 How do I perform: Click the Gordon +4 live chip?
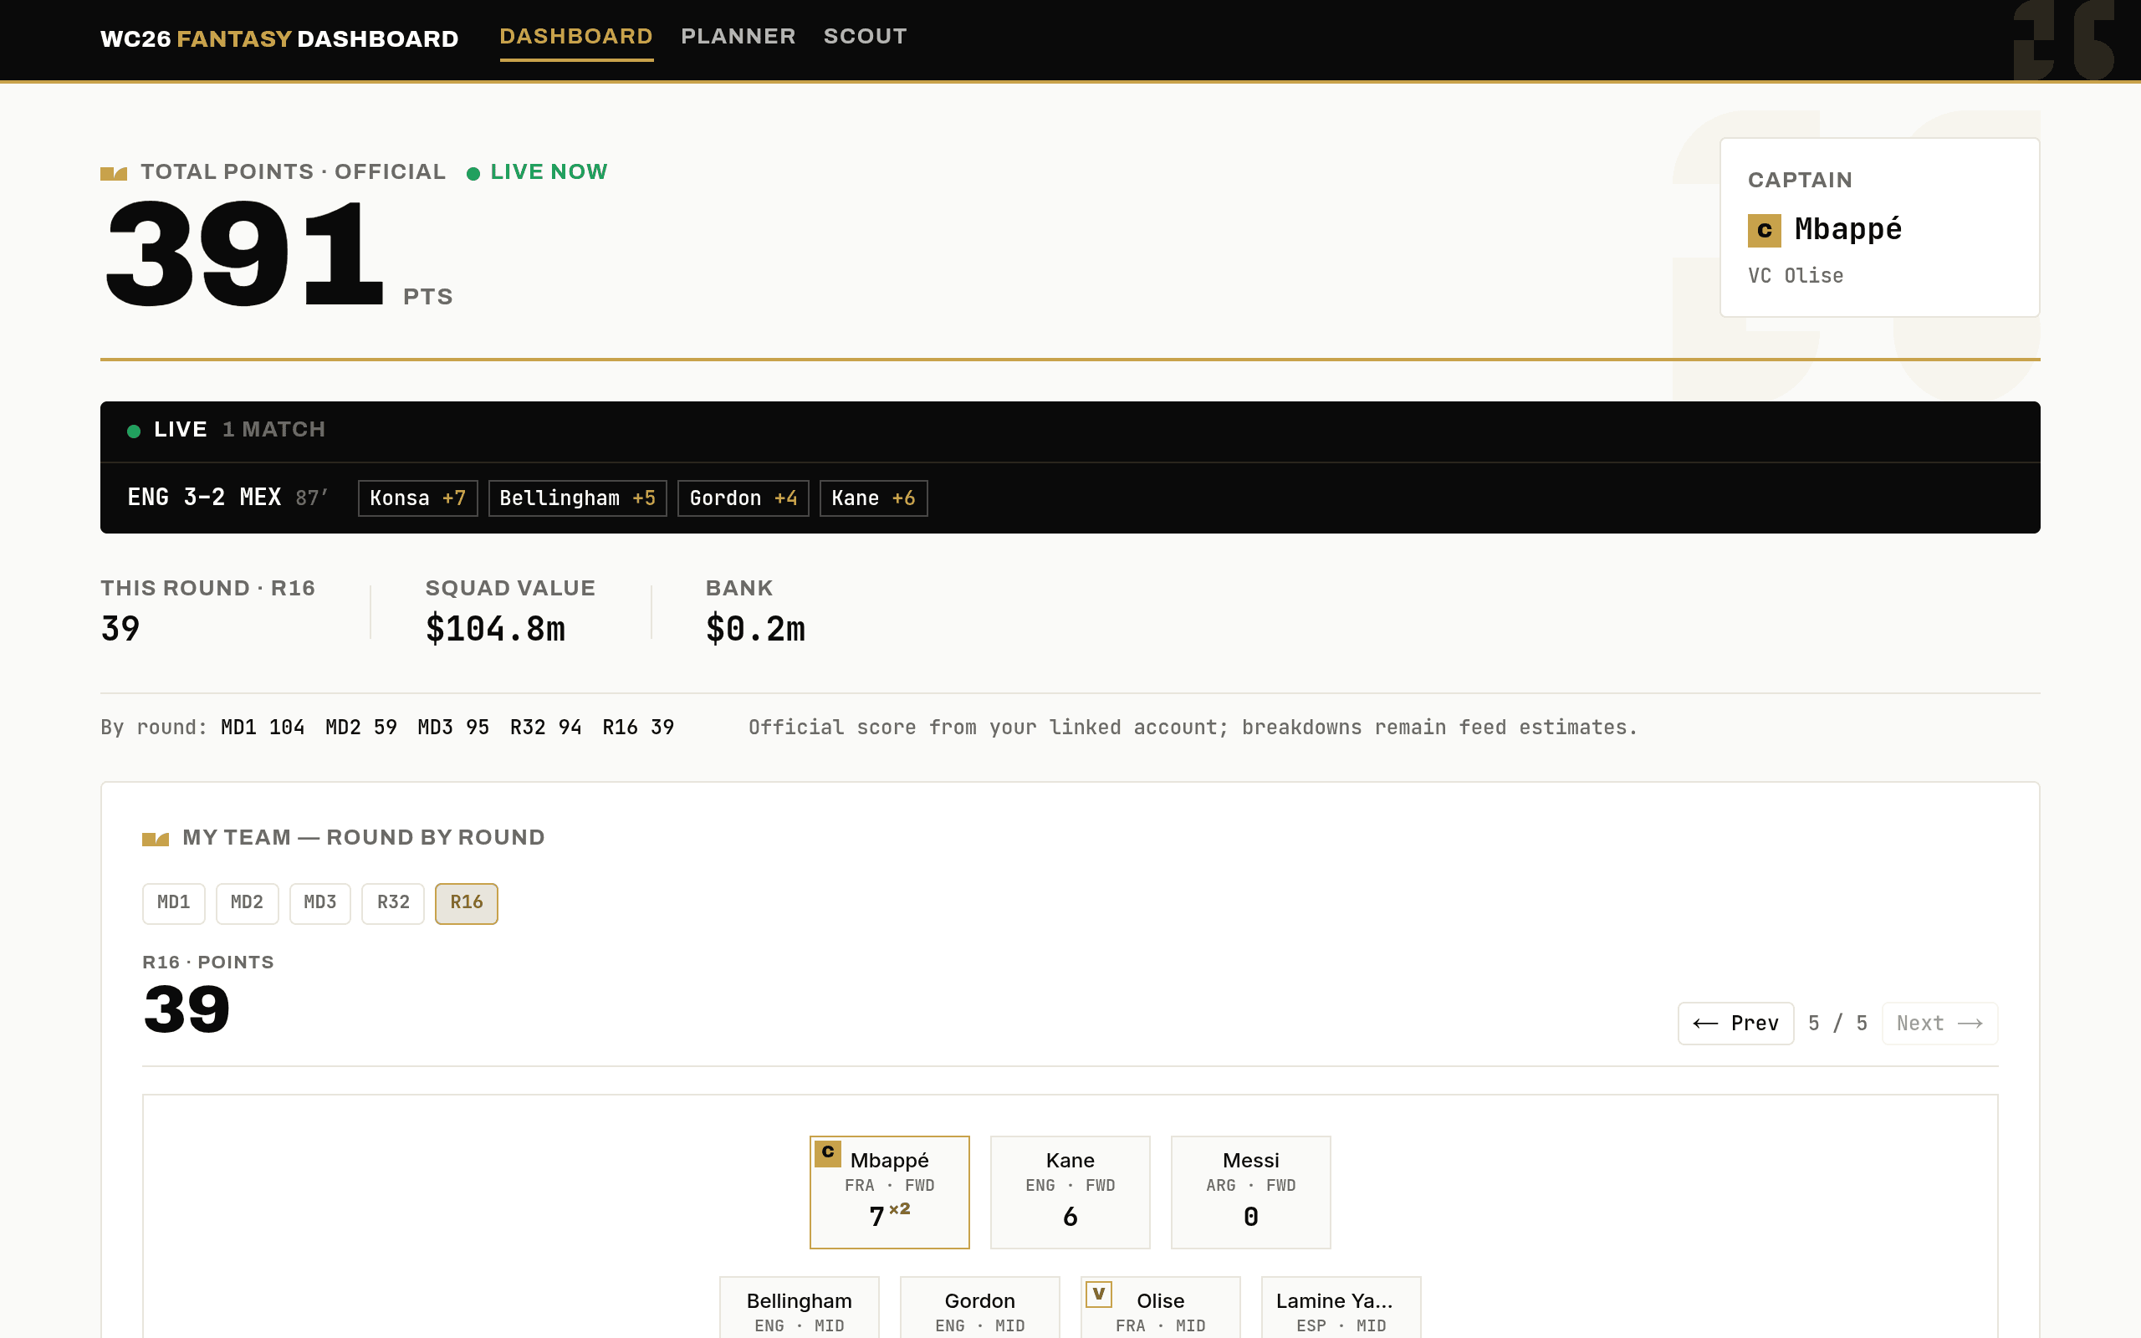point(743,498)
